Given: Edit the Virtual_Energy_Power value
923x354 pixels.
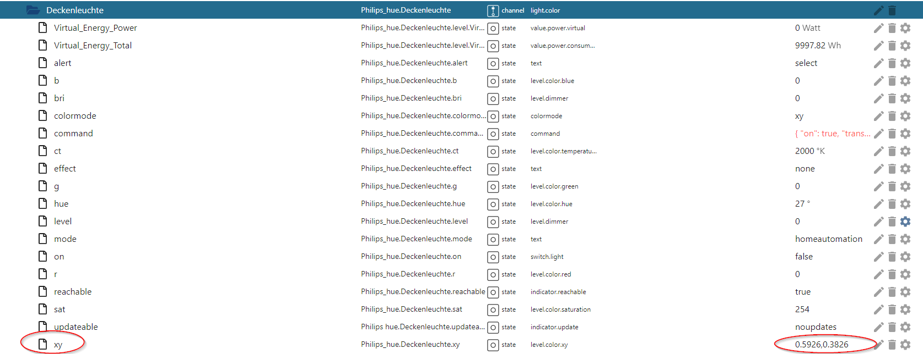Looking at the screenshot, I should [x=879, y=28].
